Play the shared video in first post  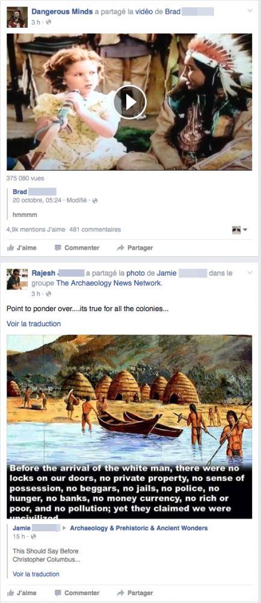coord(129,102)
